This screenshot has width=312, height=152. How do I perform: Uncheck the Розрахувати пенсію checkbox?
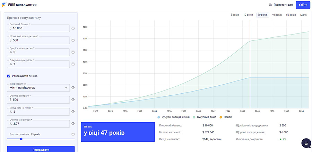(9, 76)
